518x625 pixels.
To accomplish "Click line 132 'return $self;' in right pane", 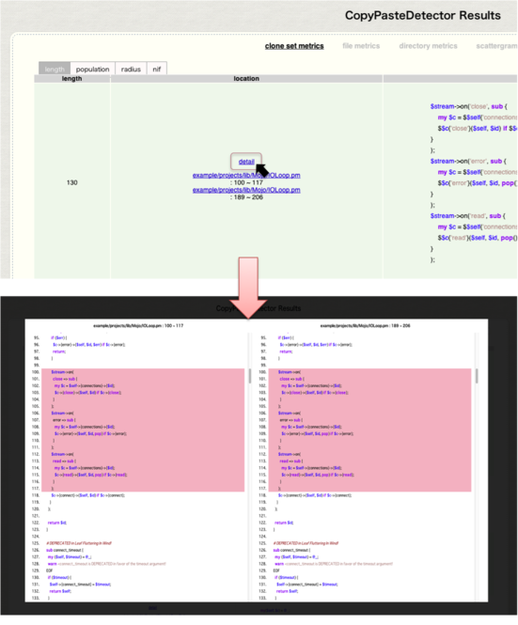I will [287, 591].
